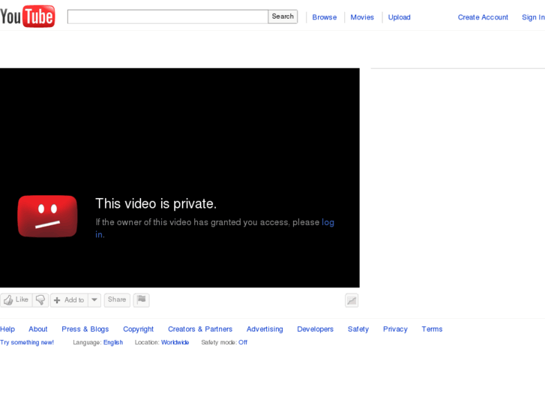Click the Upload link
Image resolution: width=545 pixels, height=409 pixels.
pyautogui.click(x=399, y=17)
